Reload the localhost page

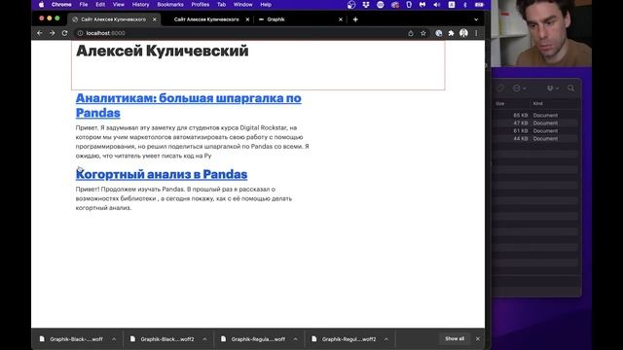tap(65, 33)
